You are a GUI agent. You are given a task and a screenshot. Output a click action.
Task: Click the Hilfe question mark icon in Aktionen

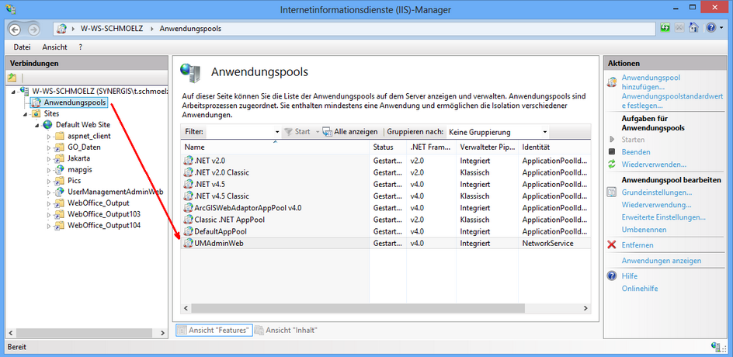click(611, 276)
